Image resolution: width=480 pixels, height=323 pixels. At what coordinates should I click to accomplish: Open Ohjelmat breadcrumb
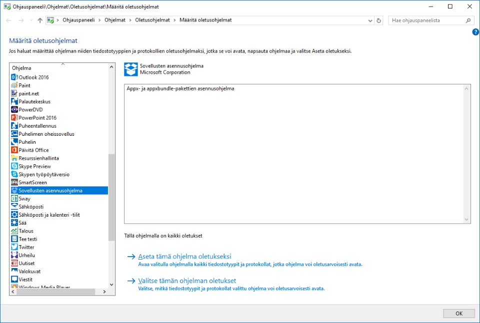coord(115,20)
